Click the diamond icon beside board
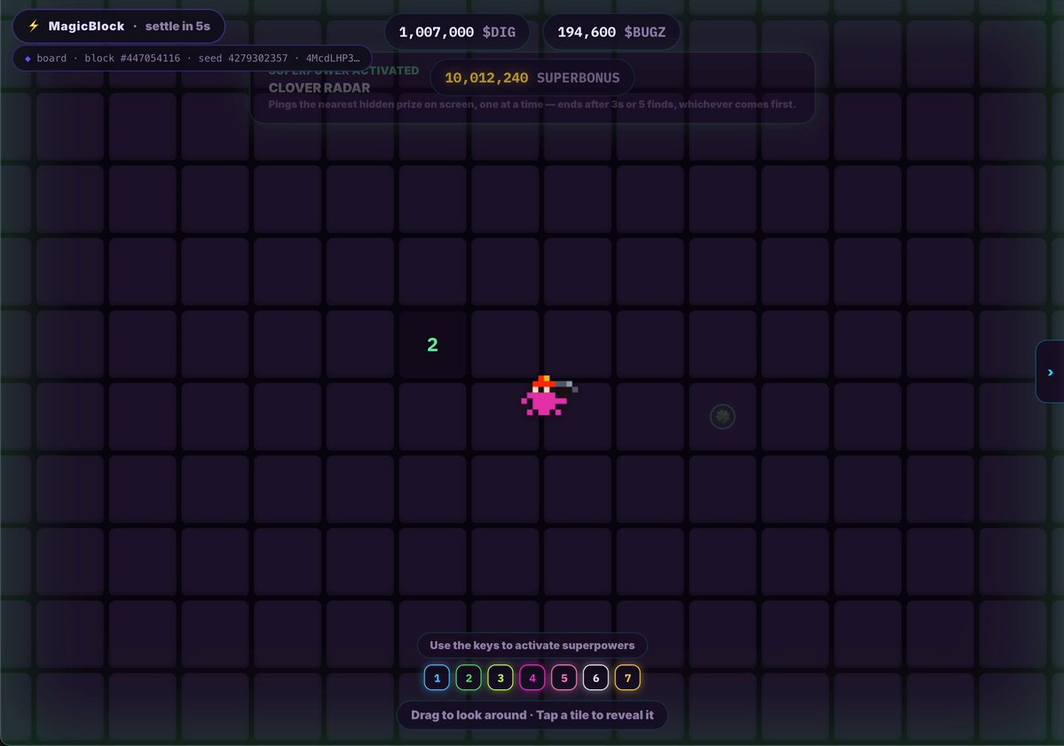 pos(28,59)
